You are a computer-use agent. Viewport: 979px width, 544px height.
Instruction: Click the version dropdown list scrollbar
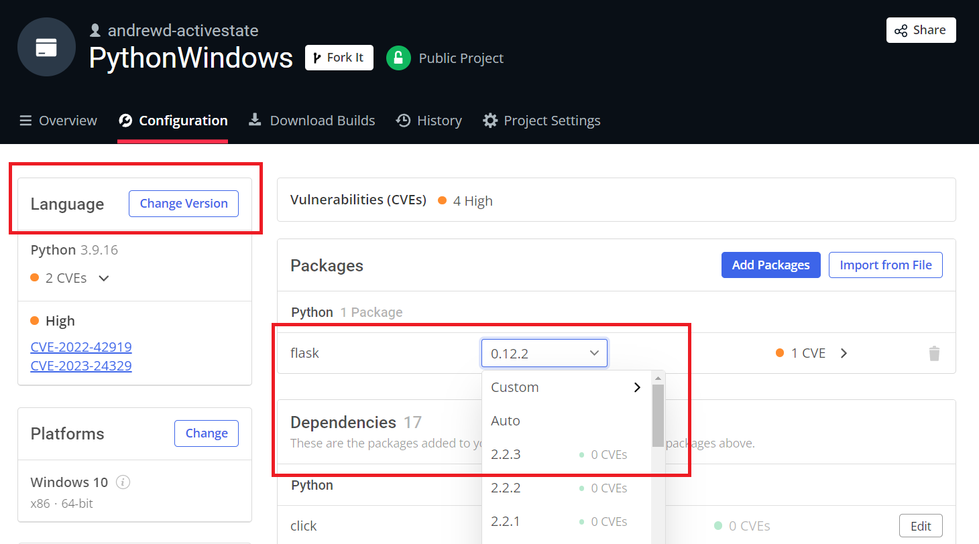(658, 416)
